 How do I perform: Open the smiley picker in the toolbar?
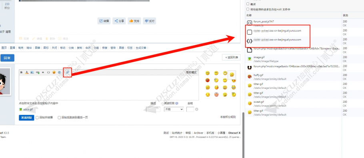(54, 72)
